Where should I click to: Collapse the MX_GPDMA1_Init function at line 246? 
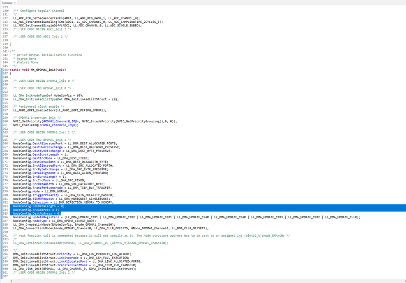tap(9, 70)
